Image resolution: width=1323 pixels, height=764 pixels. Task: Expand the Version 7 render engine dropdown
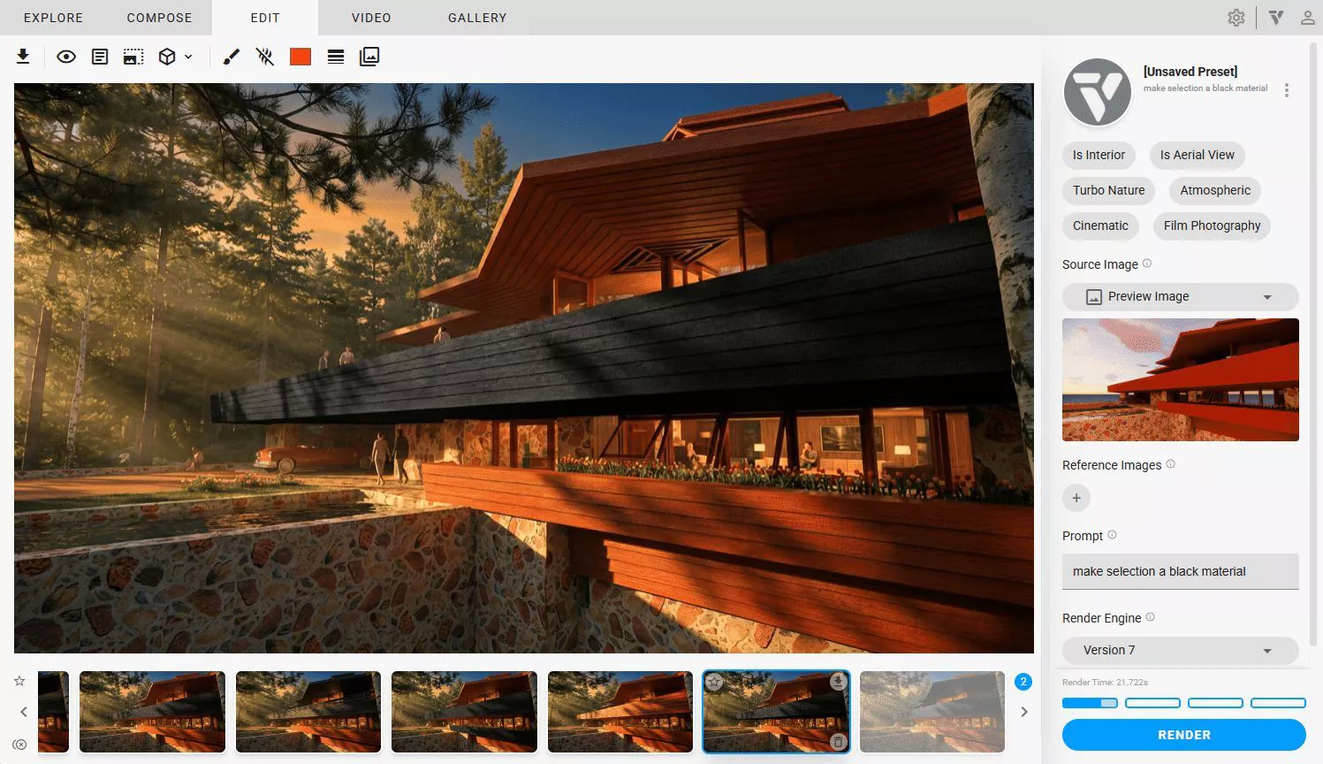[x=1180, y=650]
